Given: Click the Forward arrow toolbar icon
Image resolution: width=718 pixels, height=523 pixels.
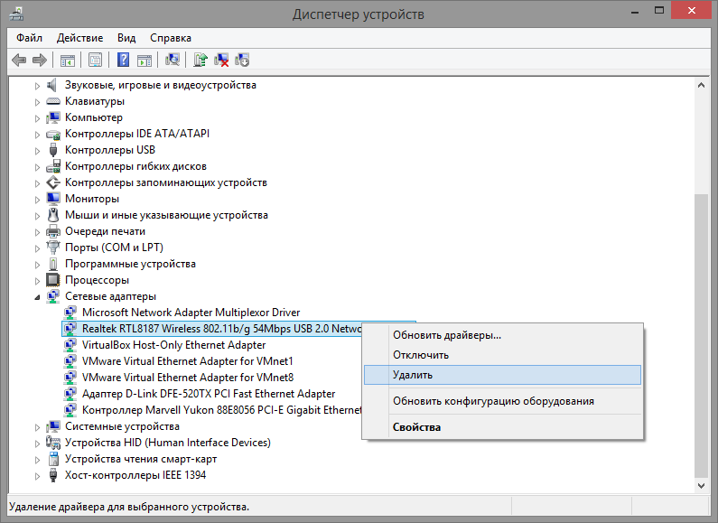Looking at the screenshot, I should pos(40,60).
